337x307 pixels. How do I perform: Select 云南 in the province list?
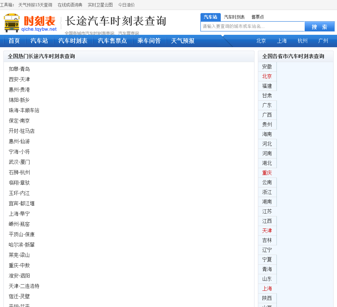(x=267, y=183)
